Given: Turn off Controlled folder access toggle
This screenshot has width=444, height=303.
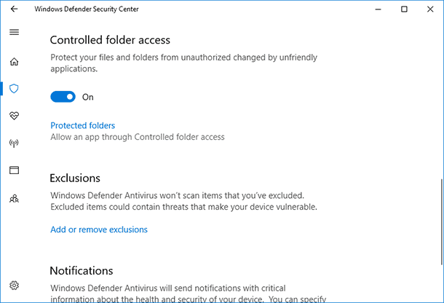Looking at the screenshot, I should [63, 97].
